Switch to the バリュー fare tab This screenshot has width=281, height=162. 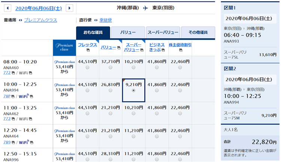[x=128, y=33]
